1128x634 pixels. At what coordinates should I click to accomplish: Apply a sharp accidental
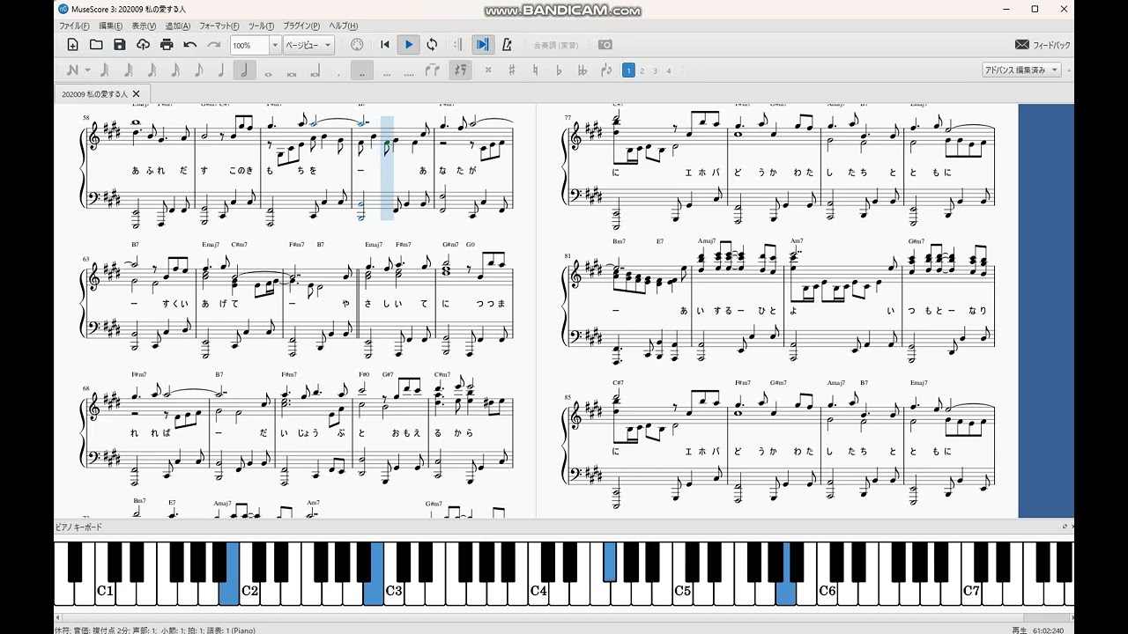point(512,70)
